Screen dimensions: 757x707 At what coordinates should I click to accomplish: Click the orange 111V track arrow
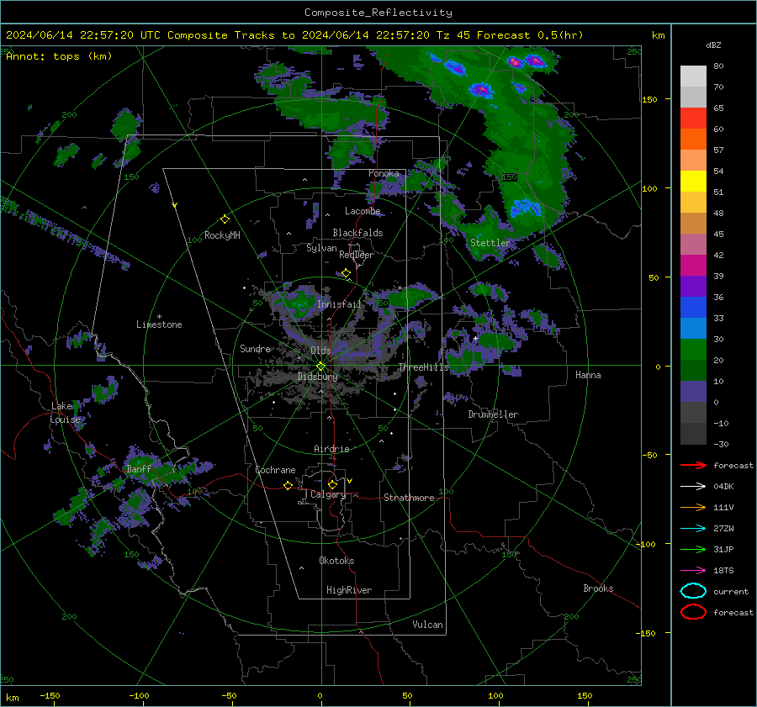[x=693, y=507]
